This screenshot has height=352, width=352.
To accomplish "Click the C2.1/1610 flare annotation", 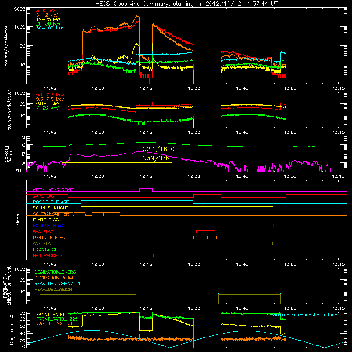I will (x=158, y=149).
